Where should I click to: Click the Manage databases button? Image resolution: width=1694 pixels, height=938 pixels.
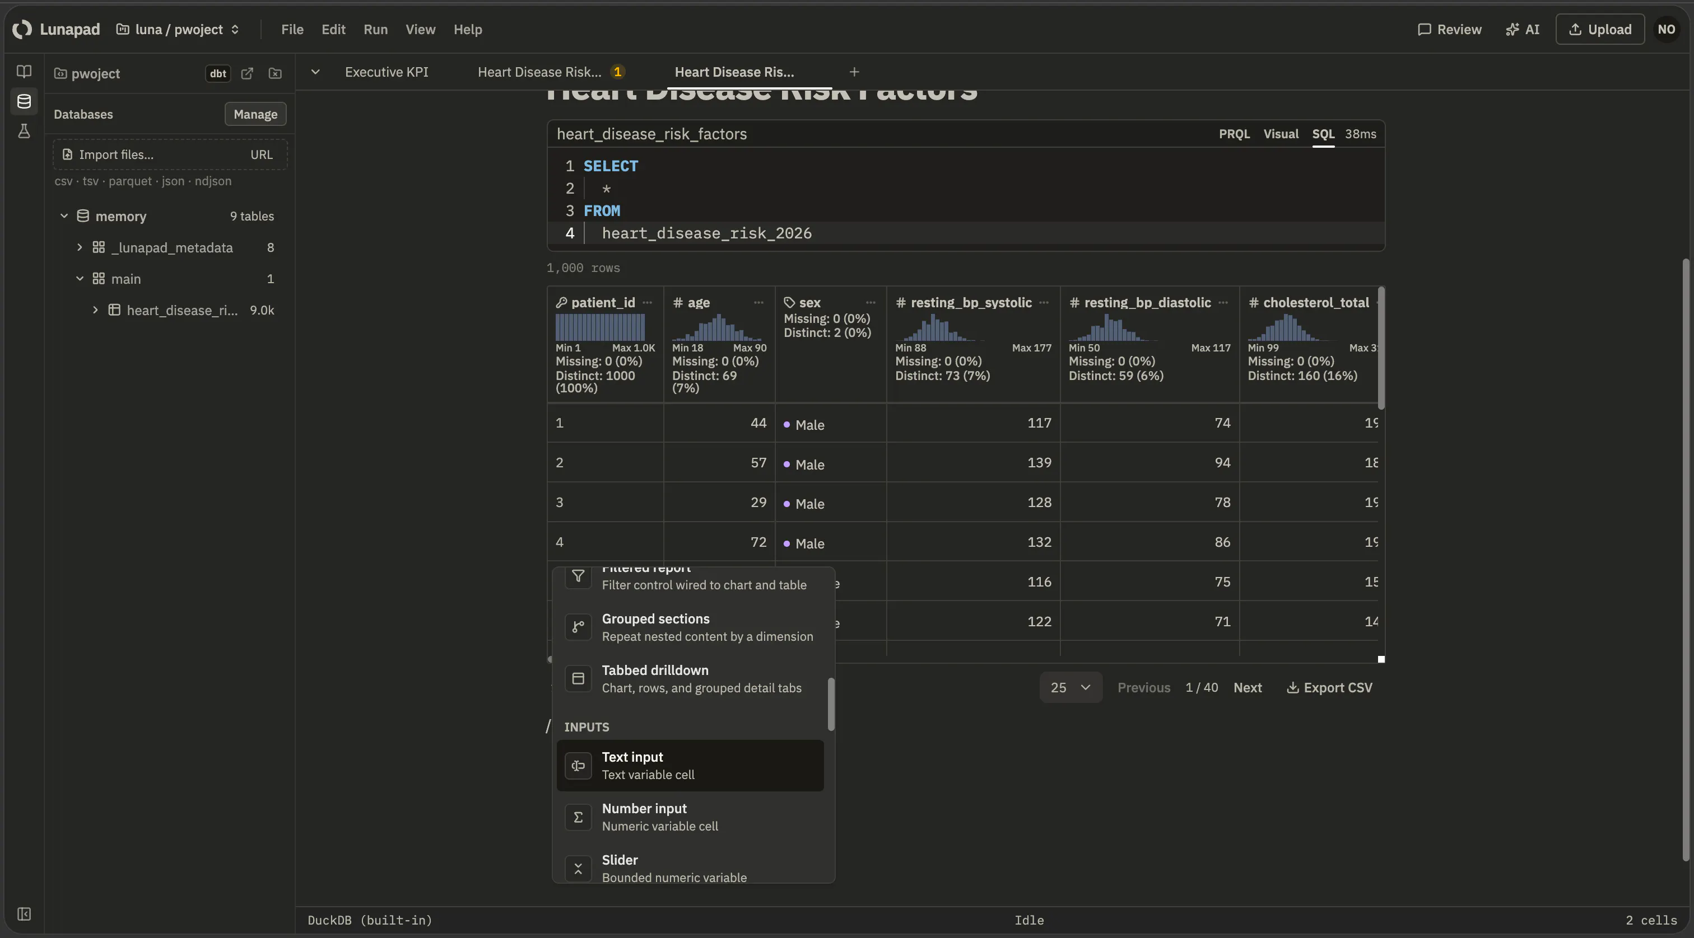click(255, 114)
